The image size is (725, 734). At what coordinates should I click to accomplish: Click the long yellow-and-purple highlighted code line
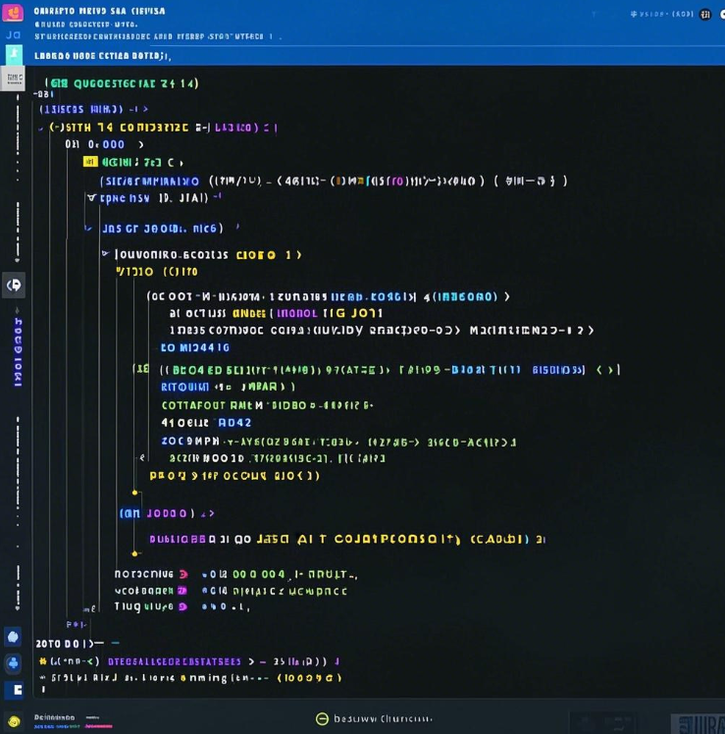(347, 540)
